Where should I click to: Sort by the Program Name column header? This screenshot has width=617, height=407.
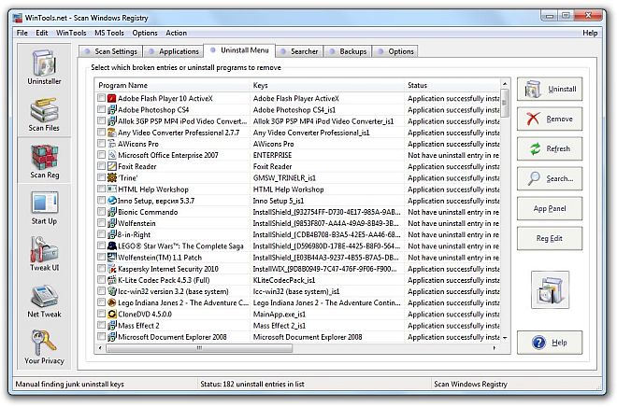coord(172,85)
